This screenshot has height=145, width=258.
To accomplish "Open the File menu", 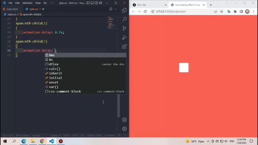I will click(x=10, y=3).
